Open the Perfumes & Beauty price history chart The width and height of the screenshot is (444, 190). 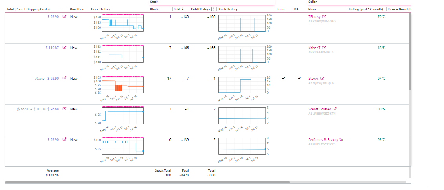(x=123, y=146)
